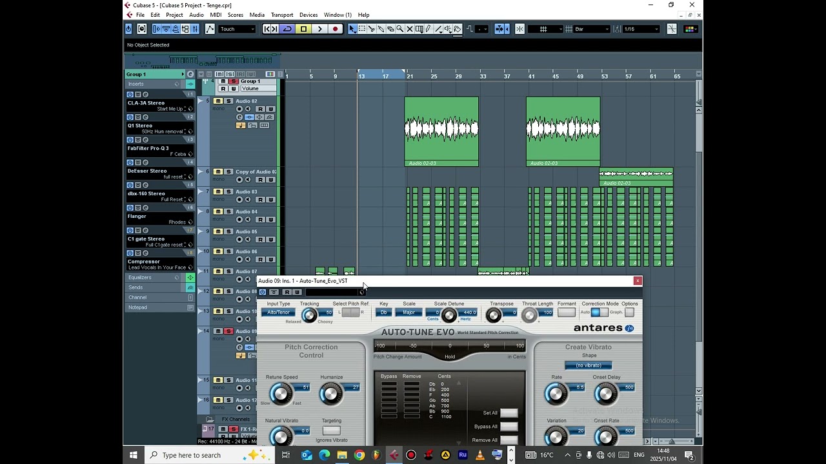The width and height of the screenshot is (826, 464).
Task: Mute the Audio 02 track
Action: [218, 101]
